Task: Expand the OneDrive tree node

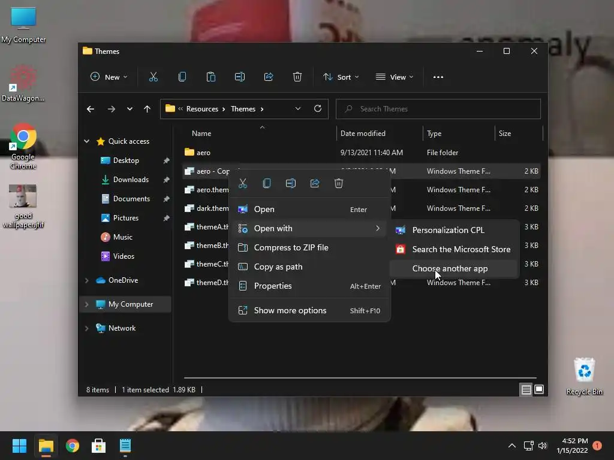Action: (x=87, y=280)
